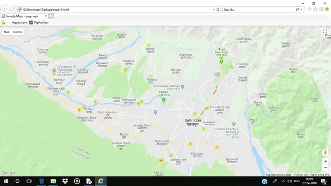Select the Google Maps - pygmaps tab
Screen dimensions: 331x186
[x=22, y=16]
